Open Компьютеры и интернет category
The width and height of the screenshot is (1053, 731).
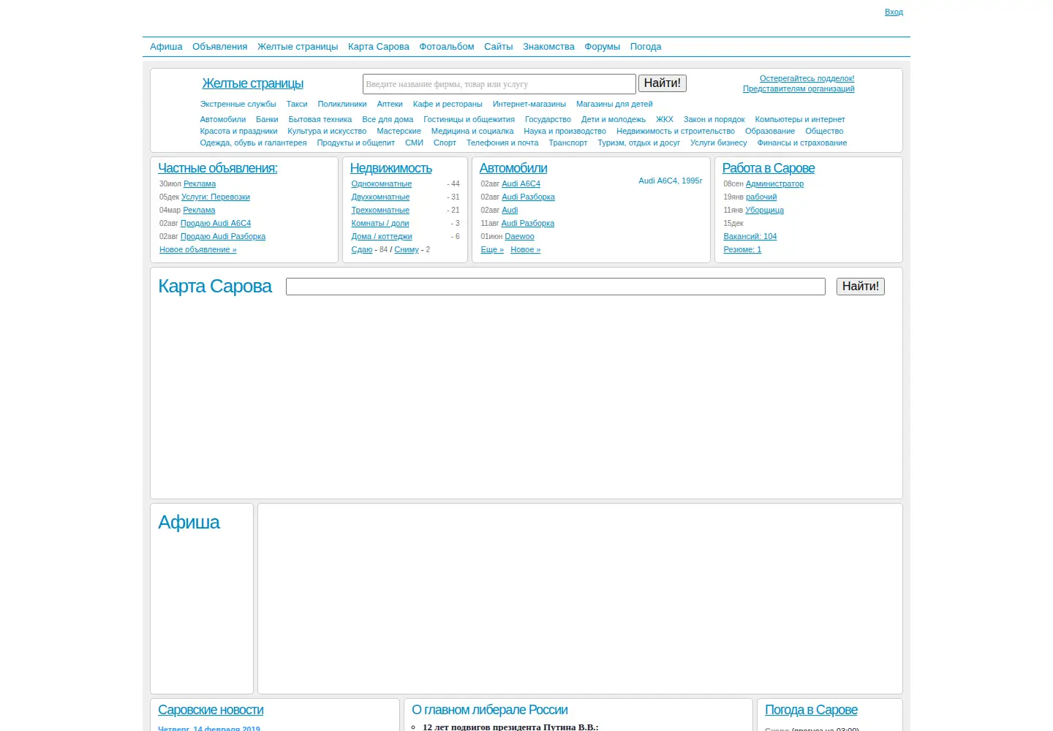tap(800, 119)
